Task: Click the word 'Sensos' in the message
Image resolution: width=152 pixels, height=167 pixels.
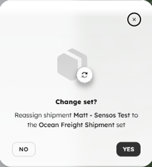Action: (x=105, y=115)
